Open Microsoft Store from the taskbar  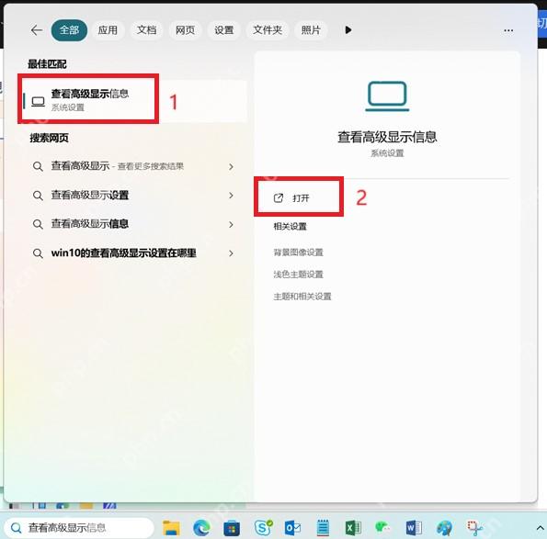point(232,529)
